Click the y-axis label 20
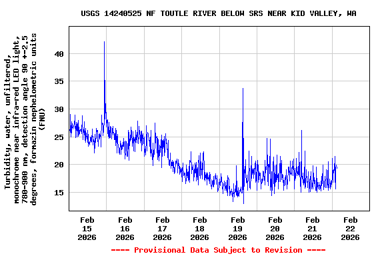 coord(59,165)
